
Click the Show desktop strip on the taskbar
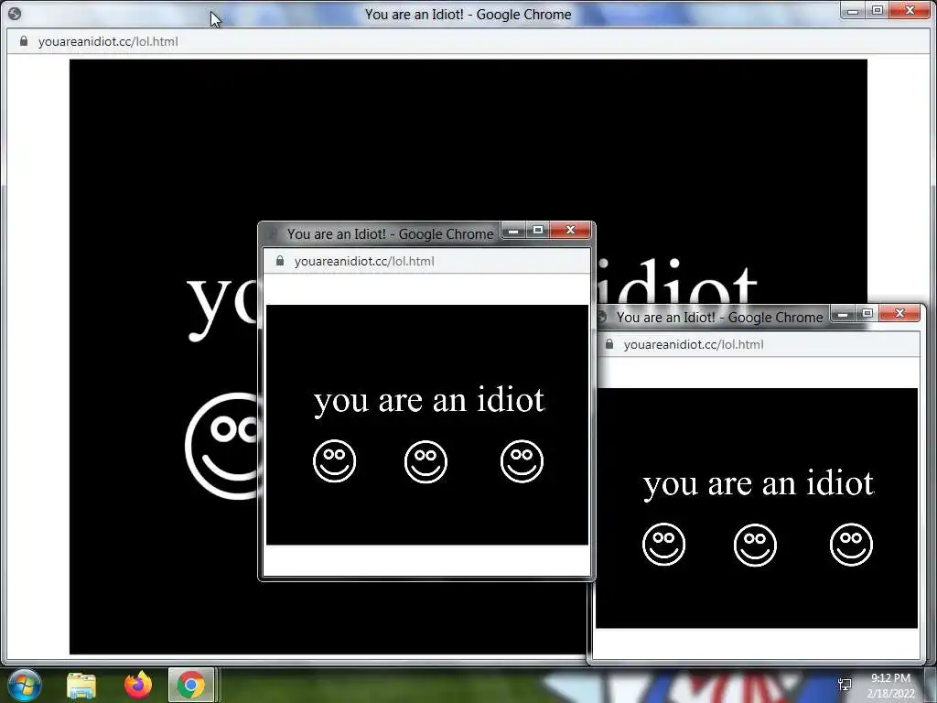click(x=931, y=685)
